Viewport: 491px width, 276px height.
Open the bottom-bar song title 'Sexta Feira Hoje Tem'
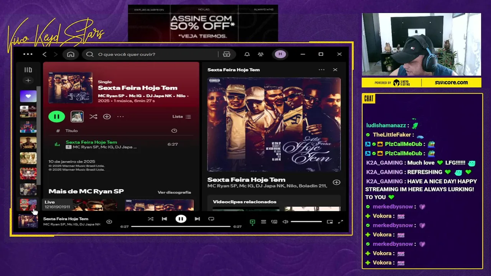[x=66, y=219]
